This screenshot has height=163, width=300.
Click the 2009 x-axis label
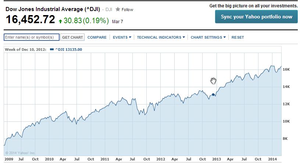[9, 159]
